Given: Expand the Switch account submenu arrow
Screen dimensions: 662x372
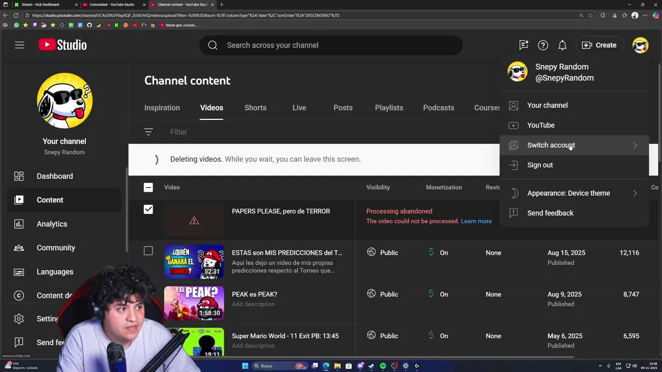Looking at the screenshot, I should 635,145.
